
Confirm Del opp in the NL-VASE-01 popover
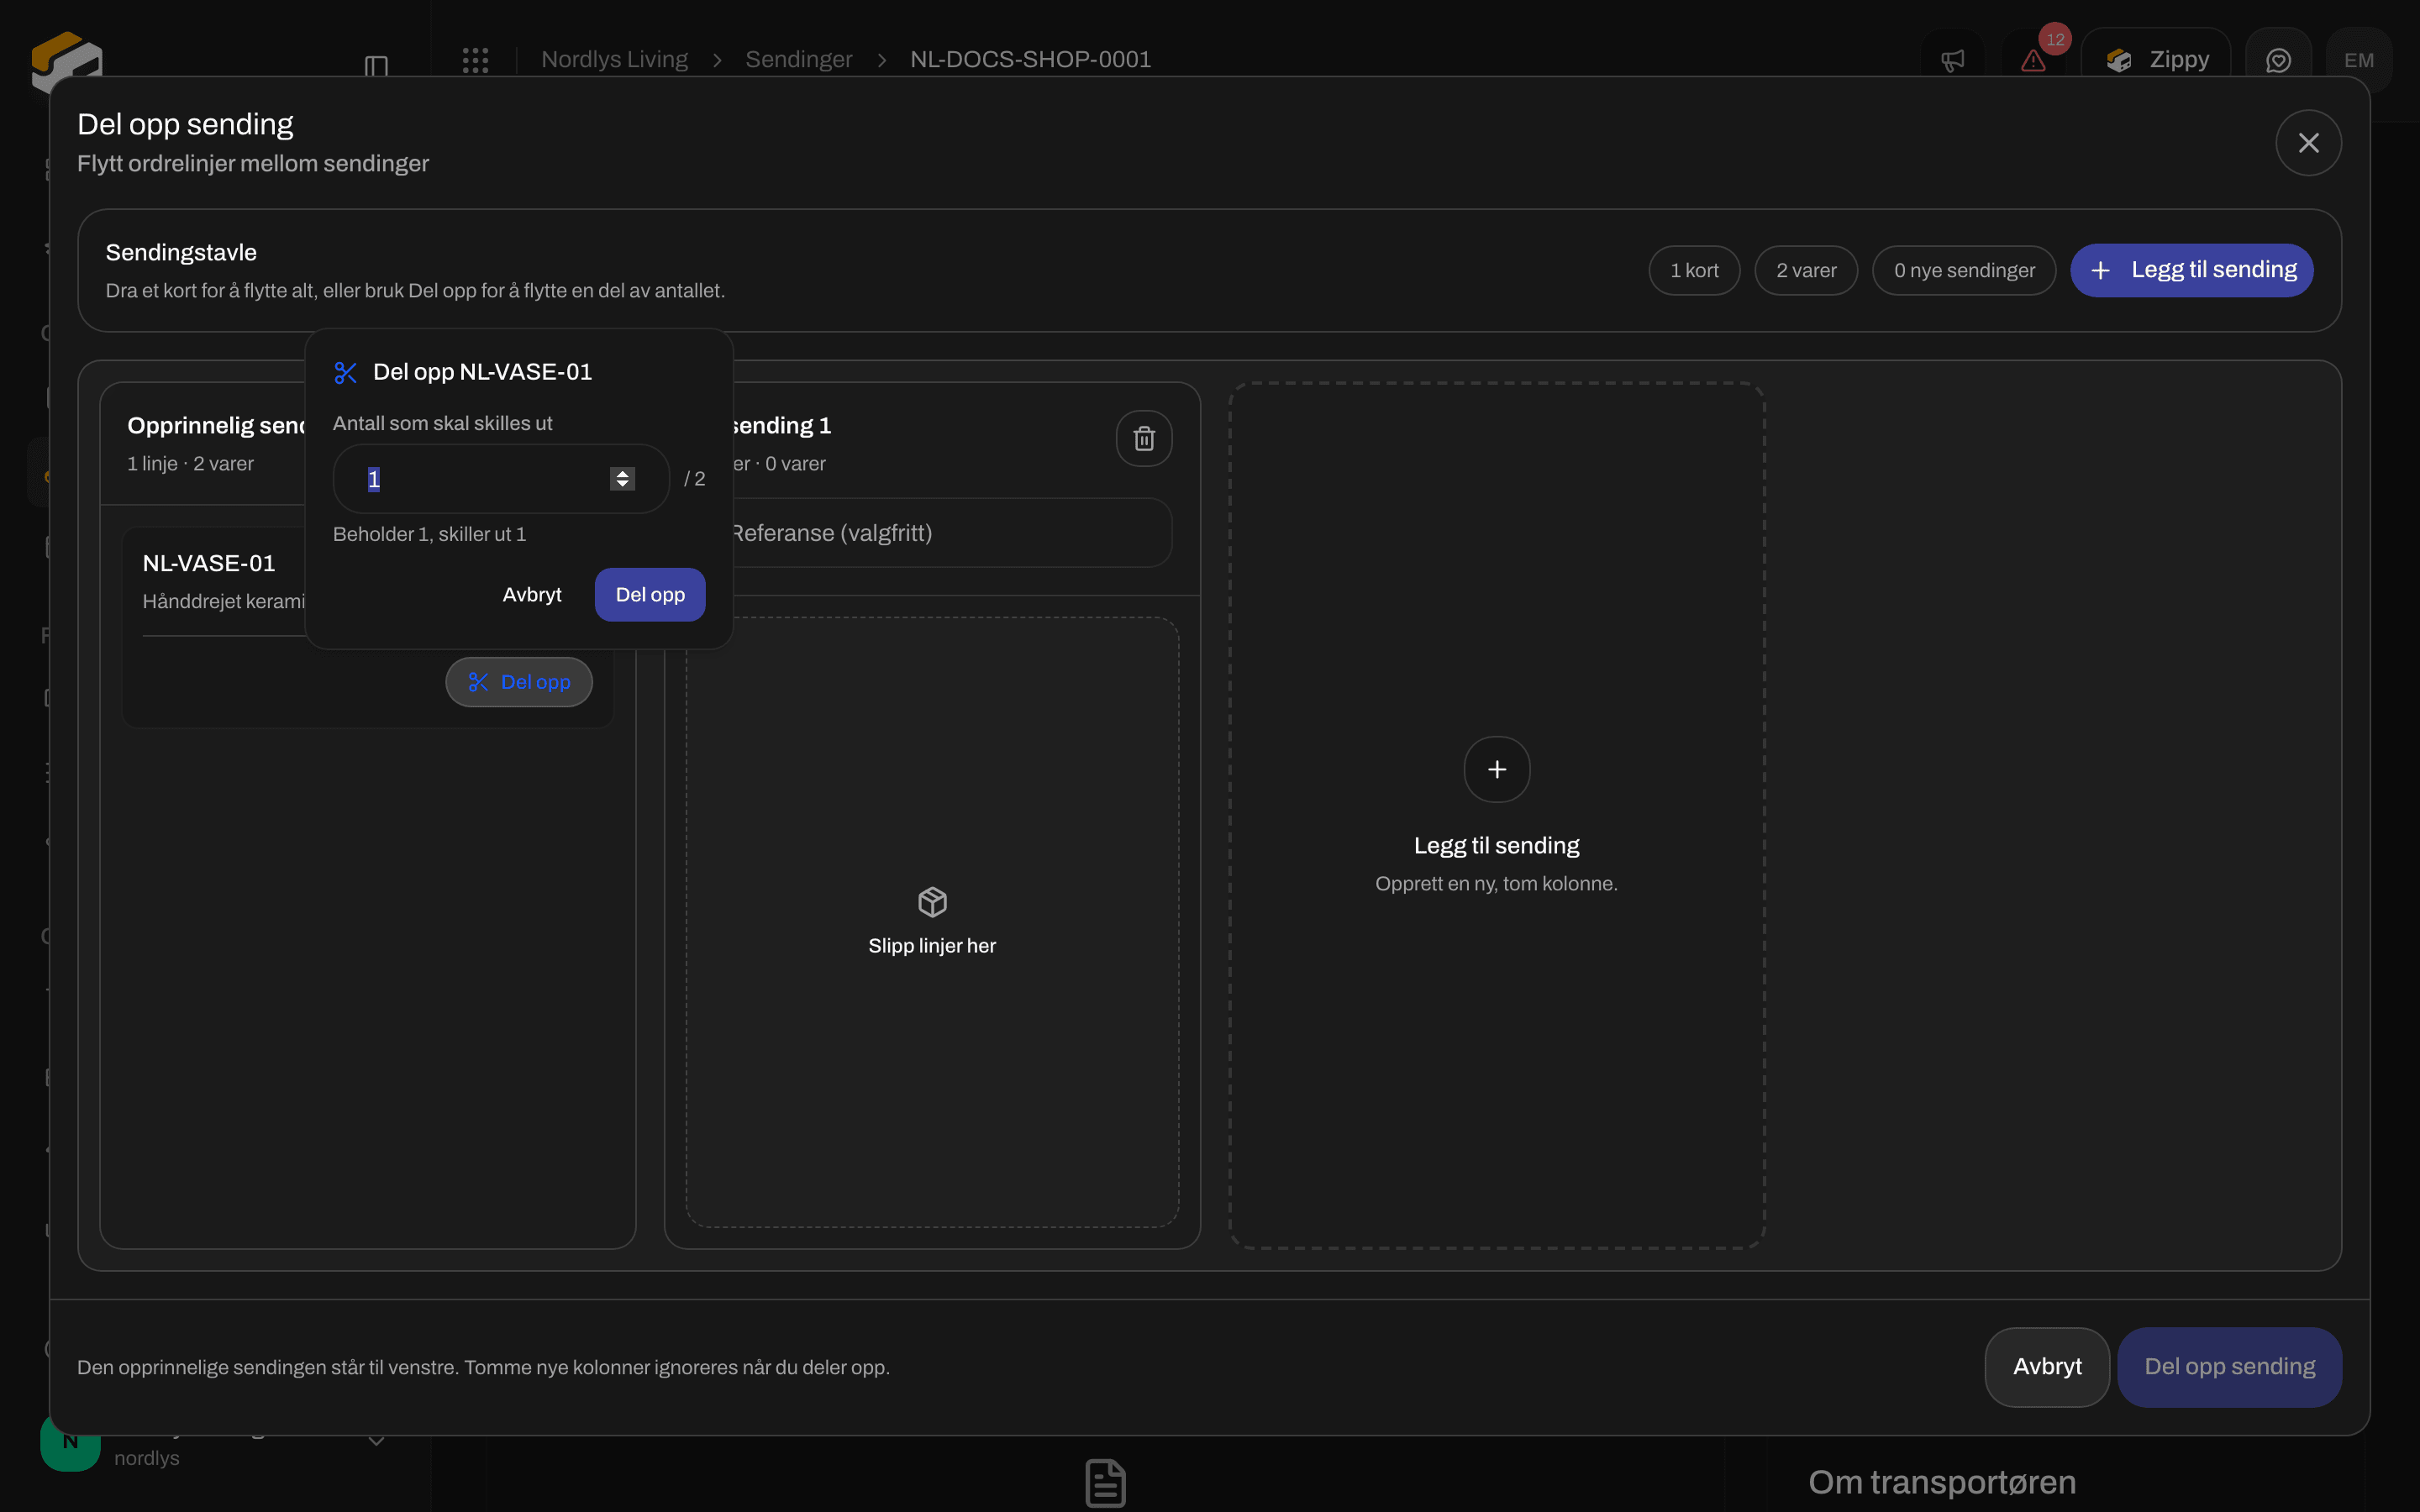coord(650,595)
